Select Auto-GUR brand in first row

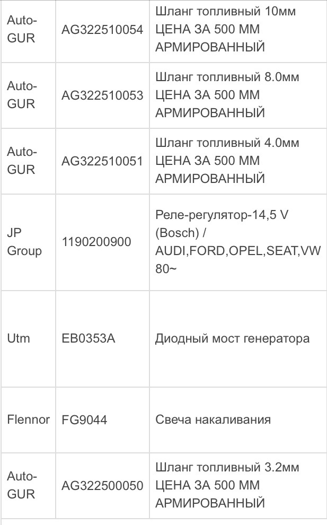pyautogui.click(x=22, y=29)
